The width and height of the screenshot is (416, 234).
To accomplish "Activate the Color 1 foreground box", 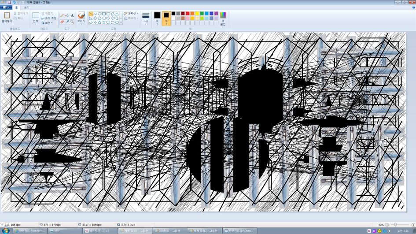I will pos(157,18).
